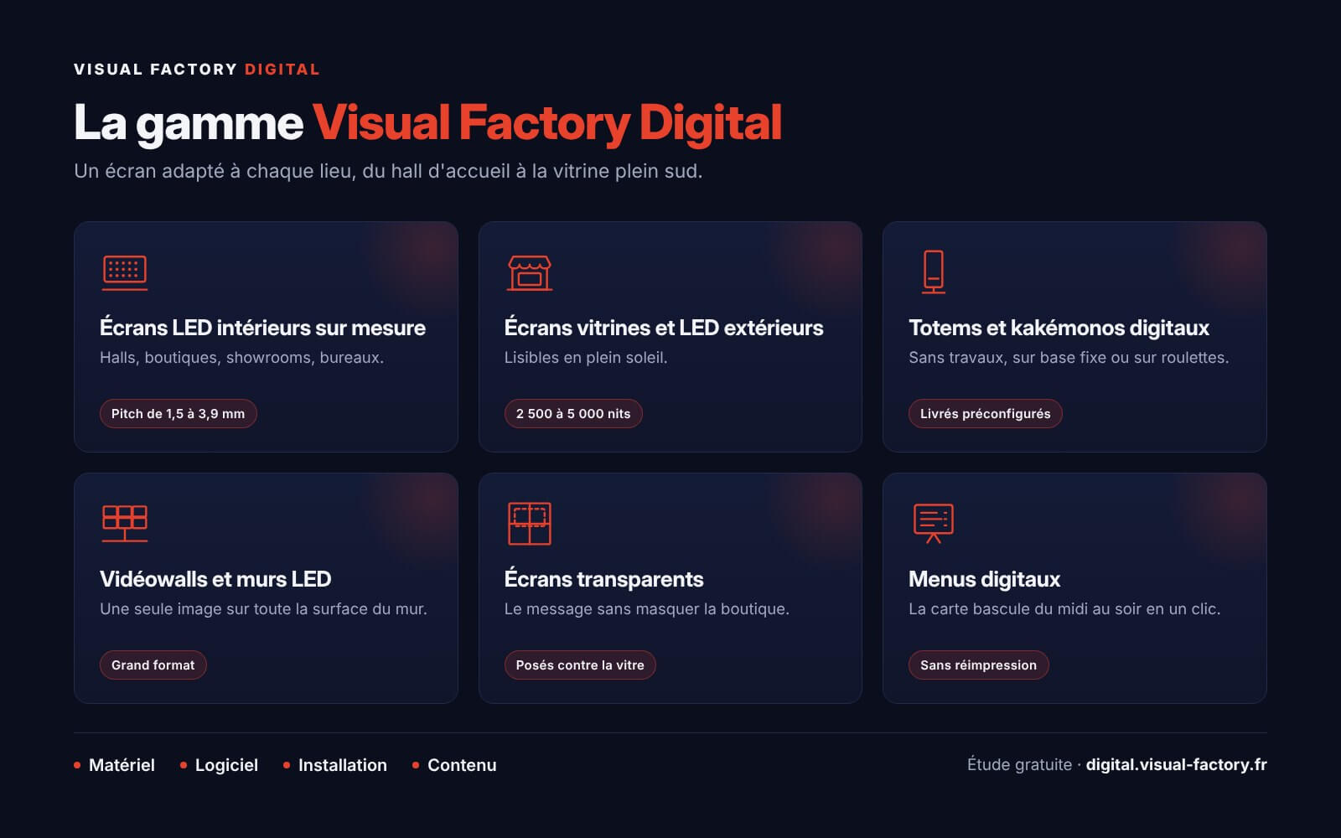Click the 'Un écran adapté à chaque lieu' subtitle

pyautogui.click(x=388, y=171)
